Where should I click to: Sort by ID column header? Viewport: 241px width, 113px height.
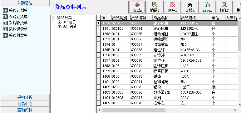(x=106, y=18)
